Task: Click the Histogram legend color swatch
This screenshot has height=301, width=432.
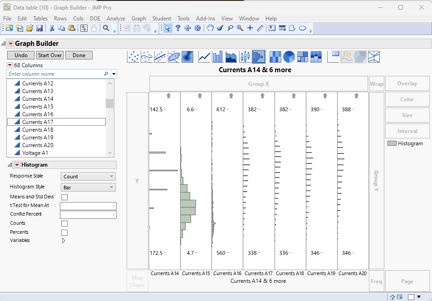Action: coord(392,143)
